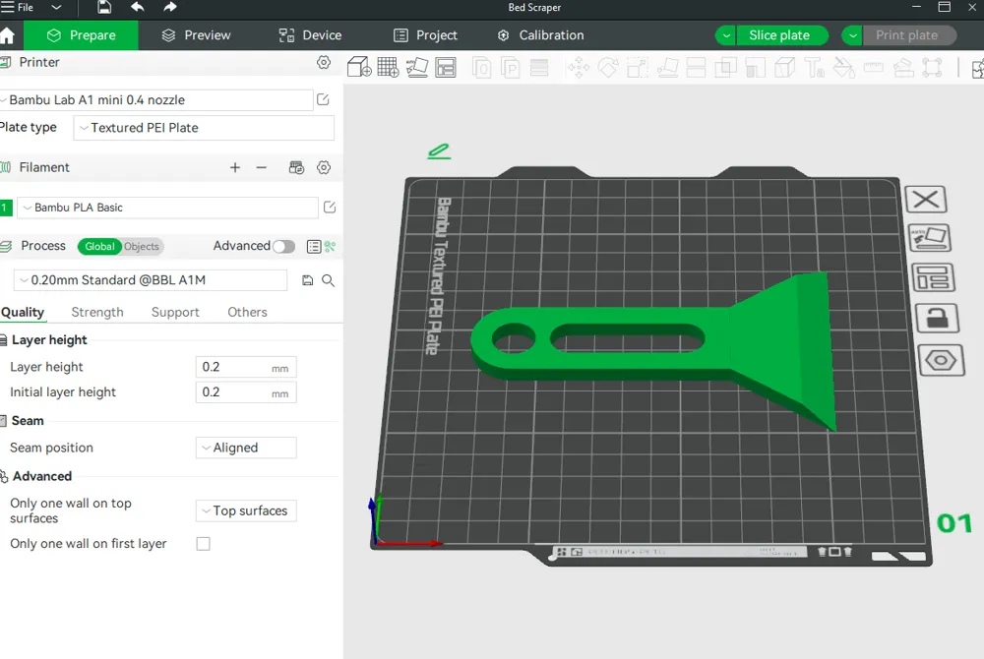Click the Add plate grid icon
The image size is (984, 659).
(x=388, y=67)
